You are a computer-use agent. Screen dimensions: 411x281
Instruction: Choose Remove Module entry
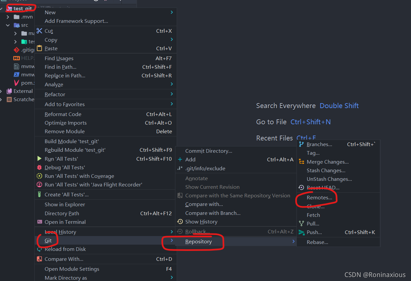pos(106,131)
